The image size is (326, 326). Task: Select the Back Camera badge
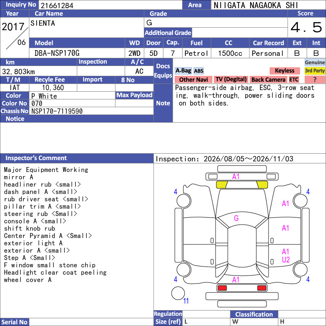pyautogui.click(x=268, y=79)
